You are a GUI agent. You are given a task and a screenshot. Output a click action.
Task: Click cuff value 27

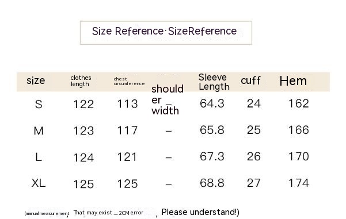254,183
